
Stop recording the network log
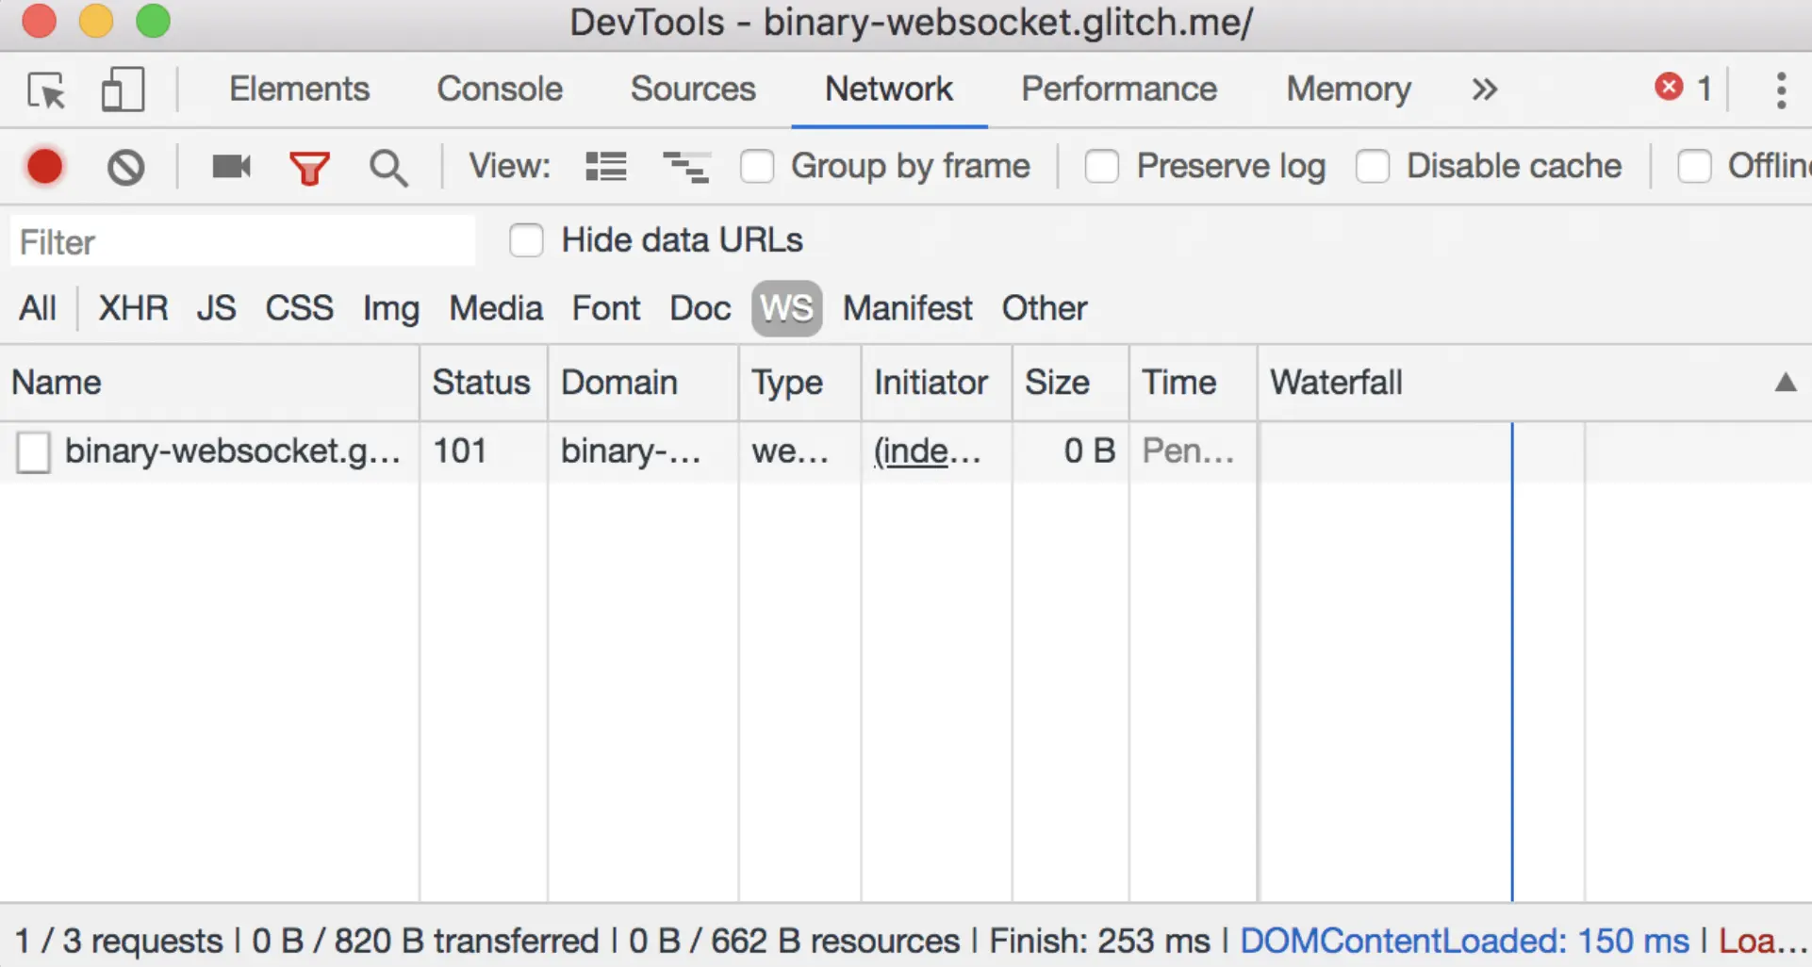pyautogui.click(x=44, y=167)
